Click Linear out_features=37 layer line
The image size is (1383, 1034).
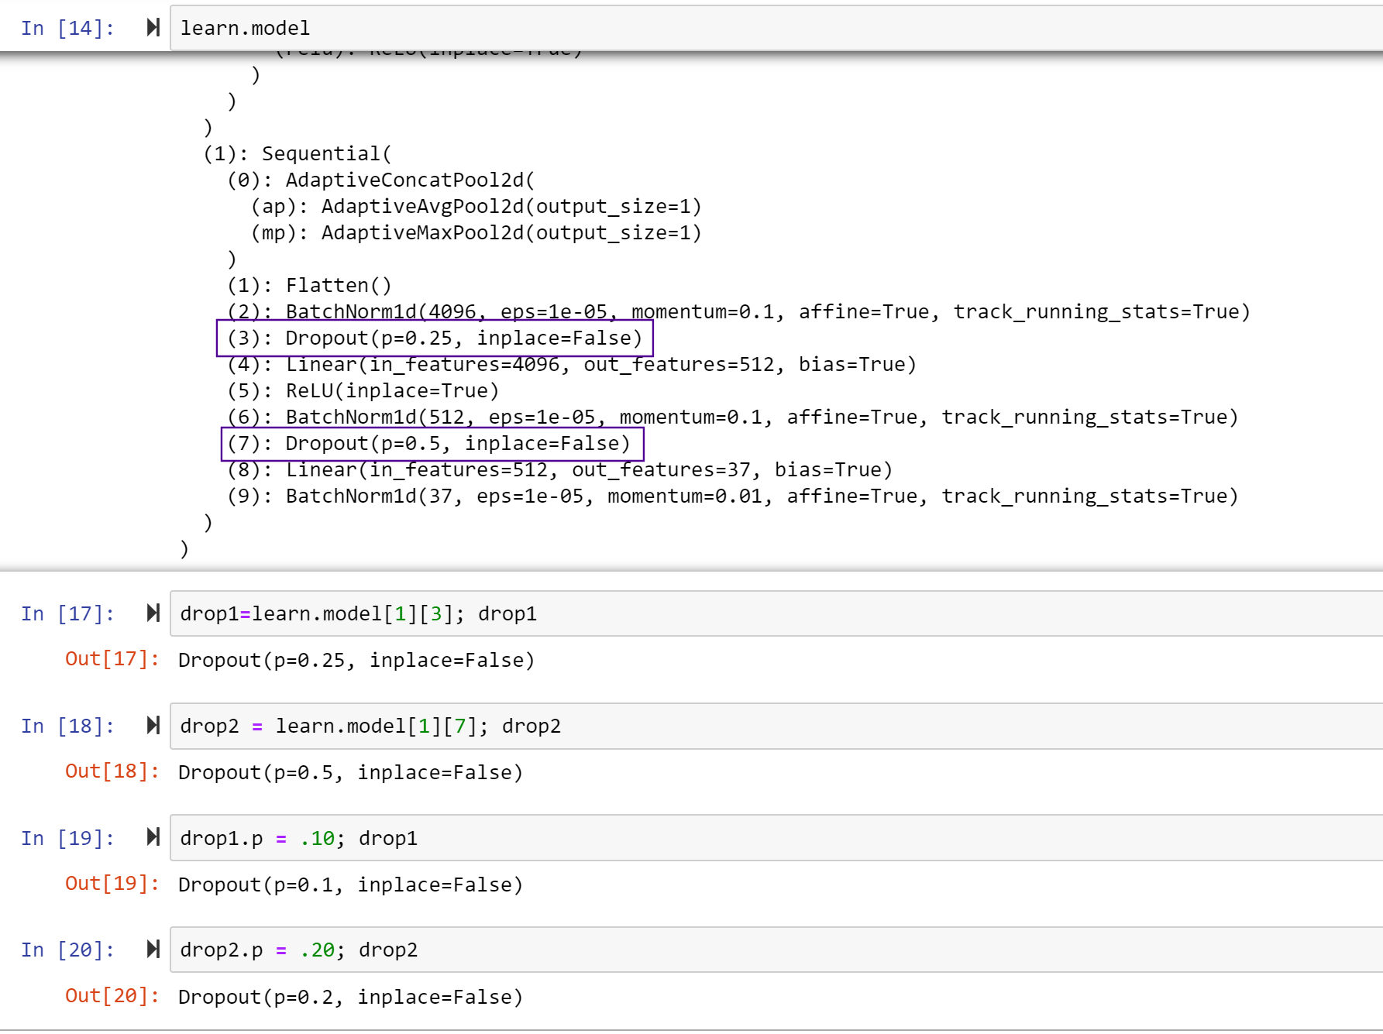(x=559, y=470)
